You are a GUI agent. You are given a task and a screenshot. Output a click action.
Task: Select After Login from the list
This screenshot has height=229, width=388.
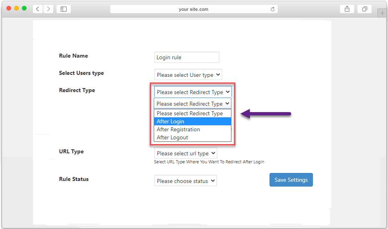[x=192, y=121]
